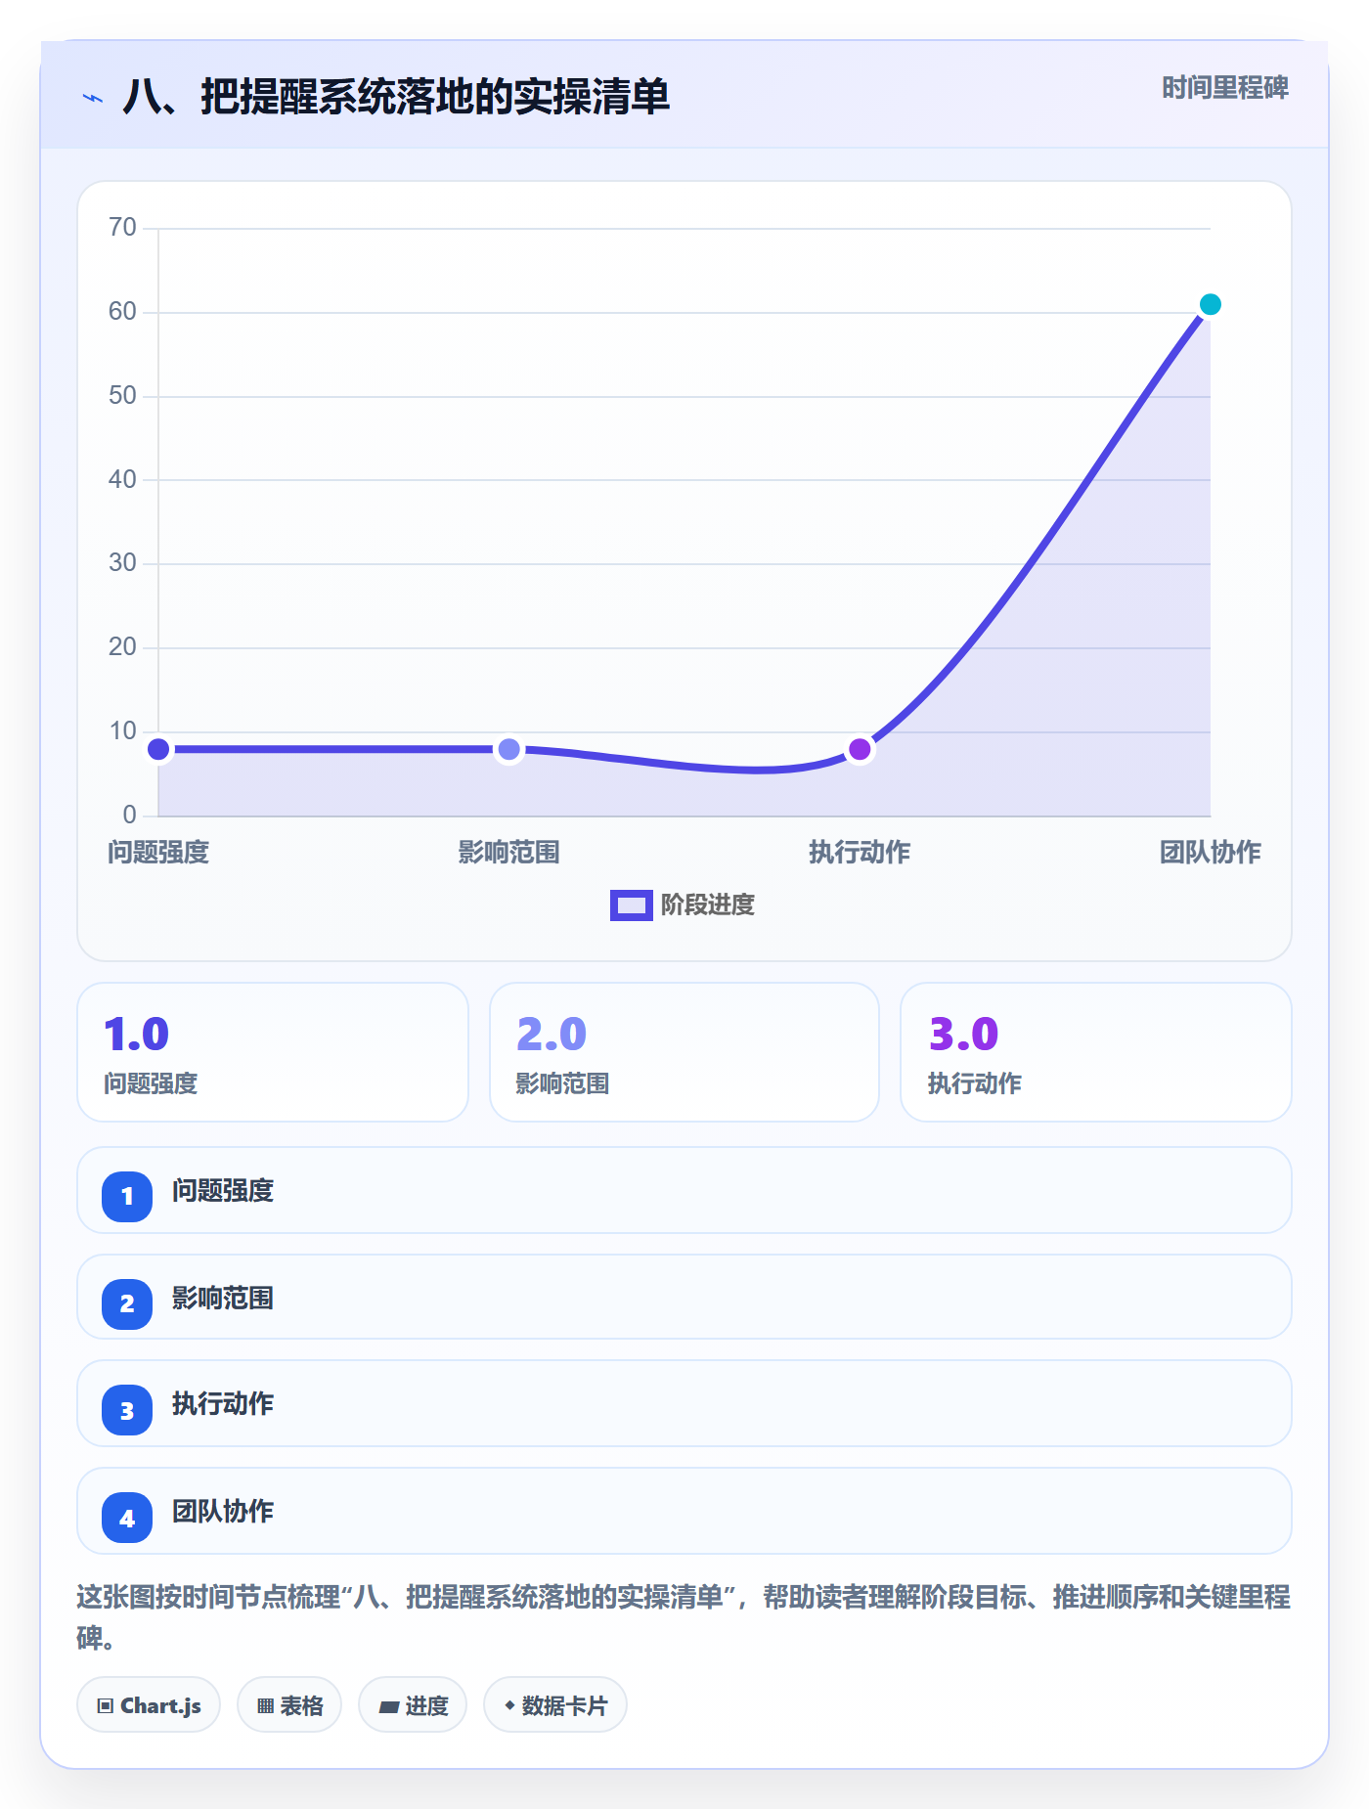Select the 影响范围 data point on line
The height and width of the screenshot is (1809, 1369).
click(508, 749)
